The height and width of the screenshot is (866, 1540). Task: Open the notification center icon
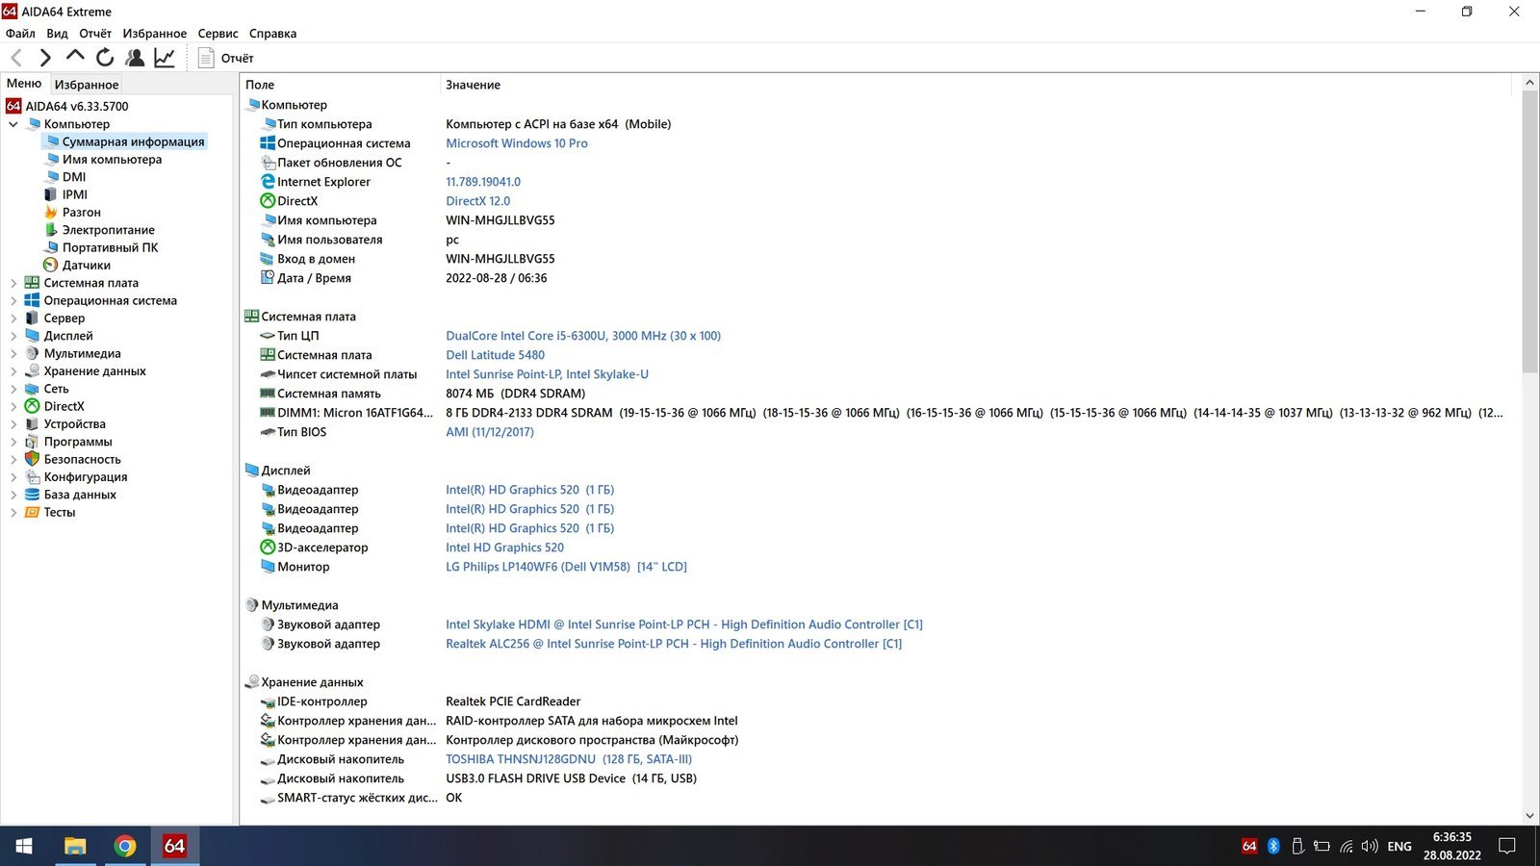1507,846
